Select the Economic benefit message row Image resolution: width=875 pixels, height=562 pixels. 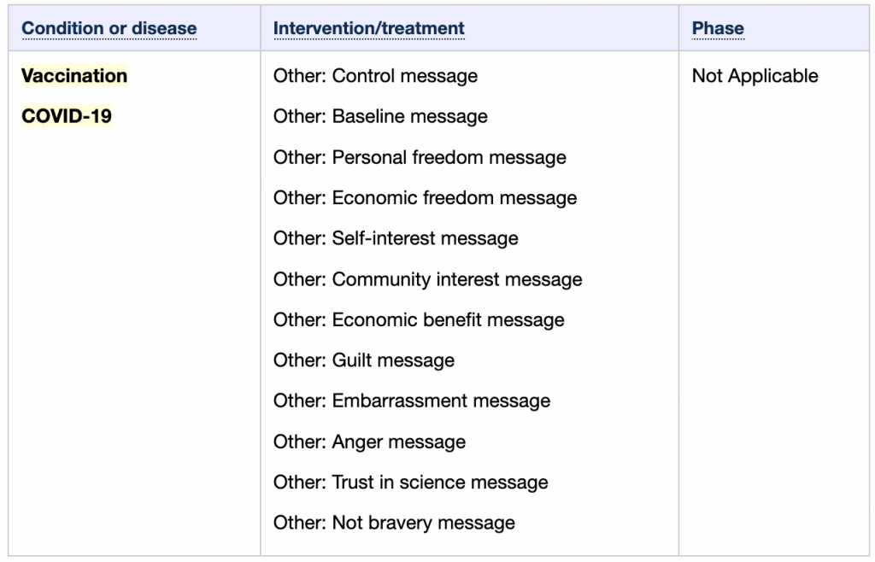[x=419, y=320]
